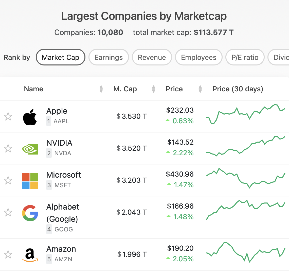Rank companies by Revenue
289x271 pixels.
152,57
